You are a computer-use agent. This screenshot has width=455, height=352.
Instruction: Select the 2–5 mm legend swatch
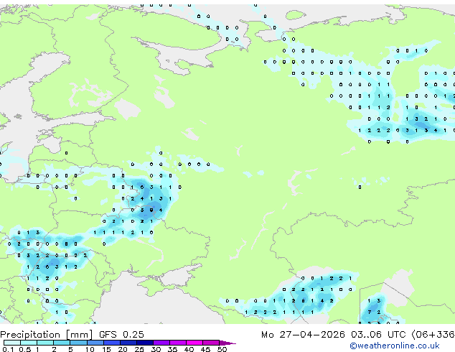(x=62, y=343)
